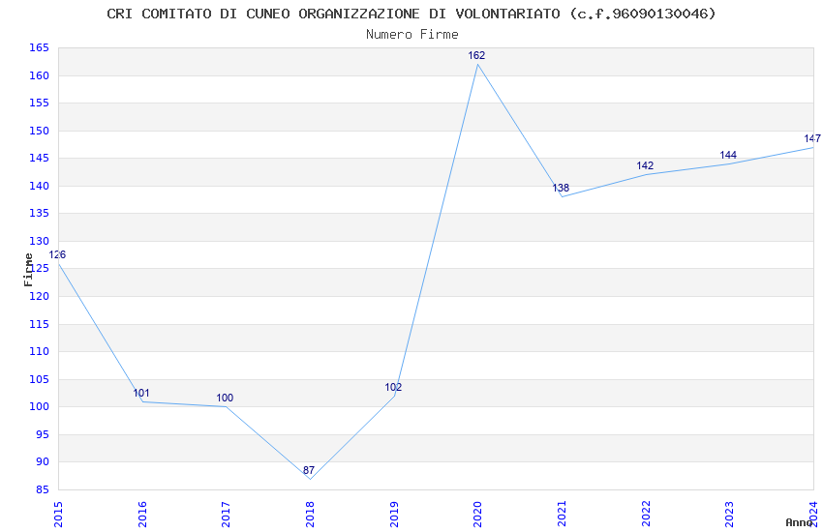823x532 pixels.
Task: Click data label 138 for 2021
Action: tap(561, 188)
